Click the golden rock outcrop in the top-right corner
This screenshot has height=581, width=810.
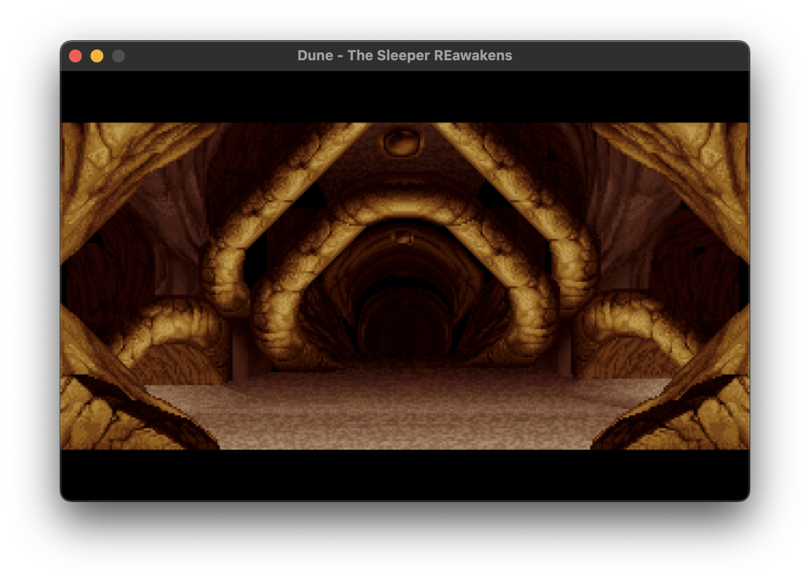(x=700, y=161)
